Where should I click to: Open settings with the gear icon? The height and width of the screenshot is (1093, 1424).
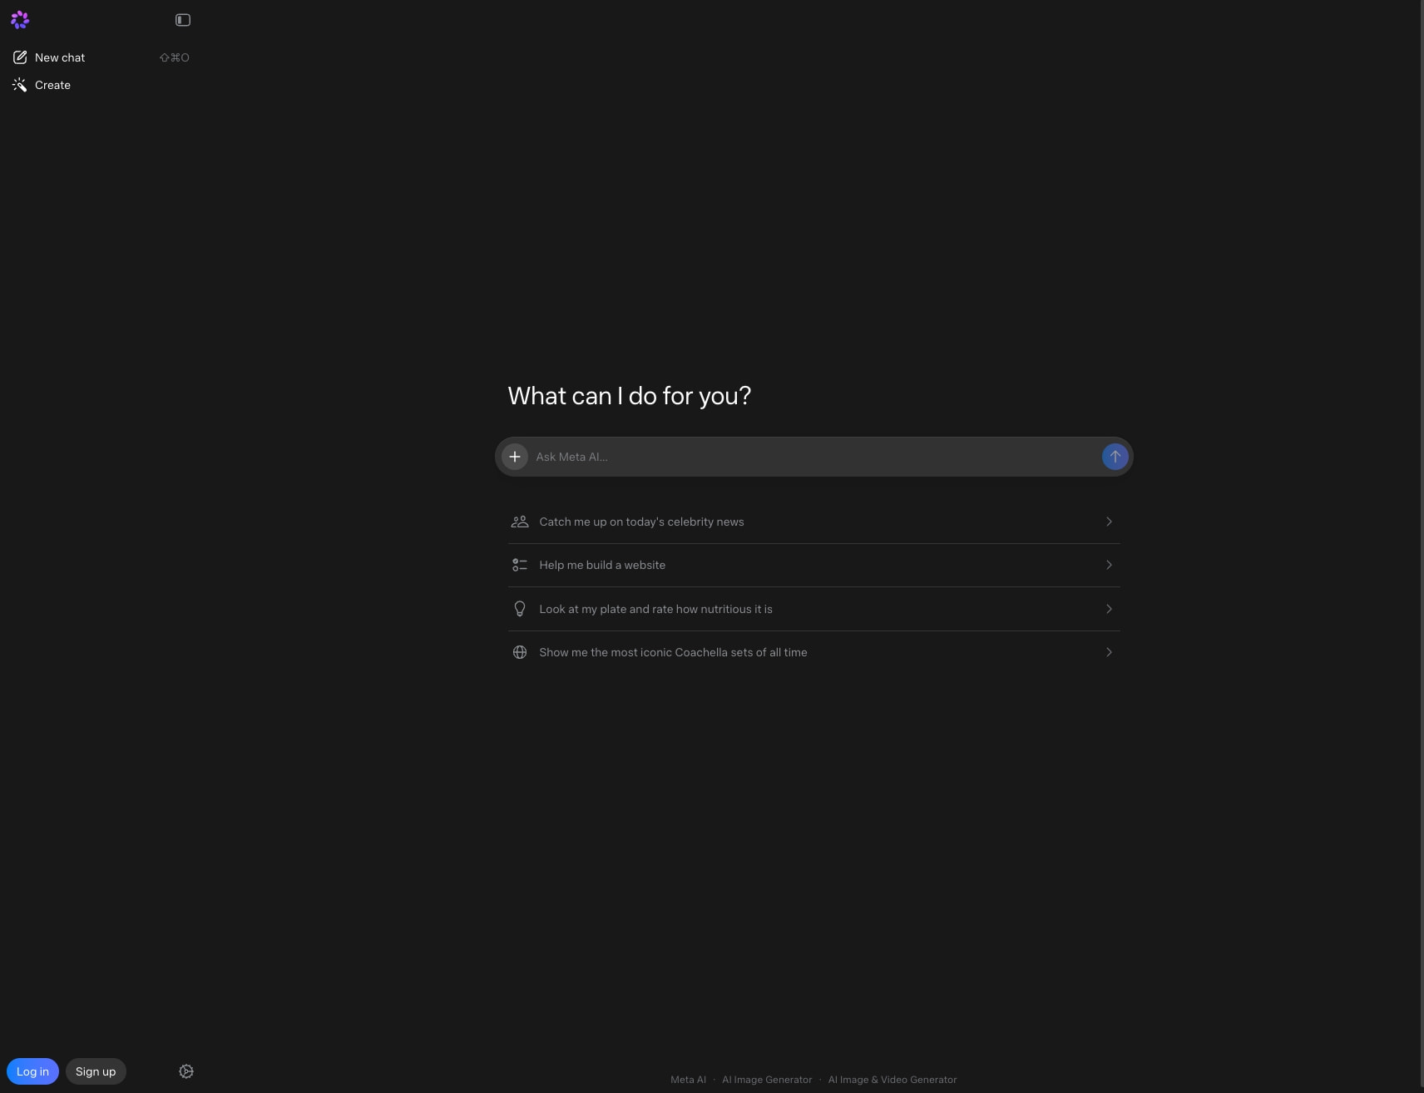(x=186, y=1071)
